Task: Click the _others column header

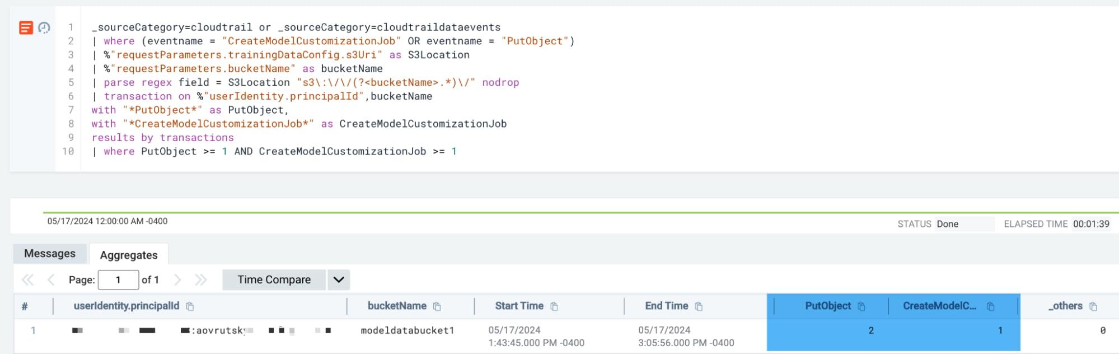Action: tap(1065, 306)
